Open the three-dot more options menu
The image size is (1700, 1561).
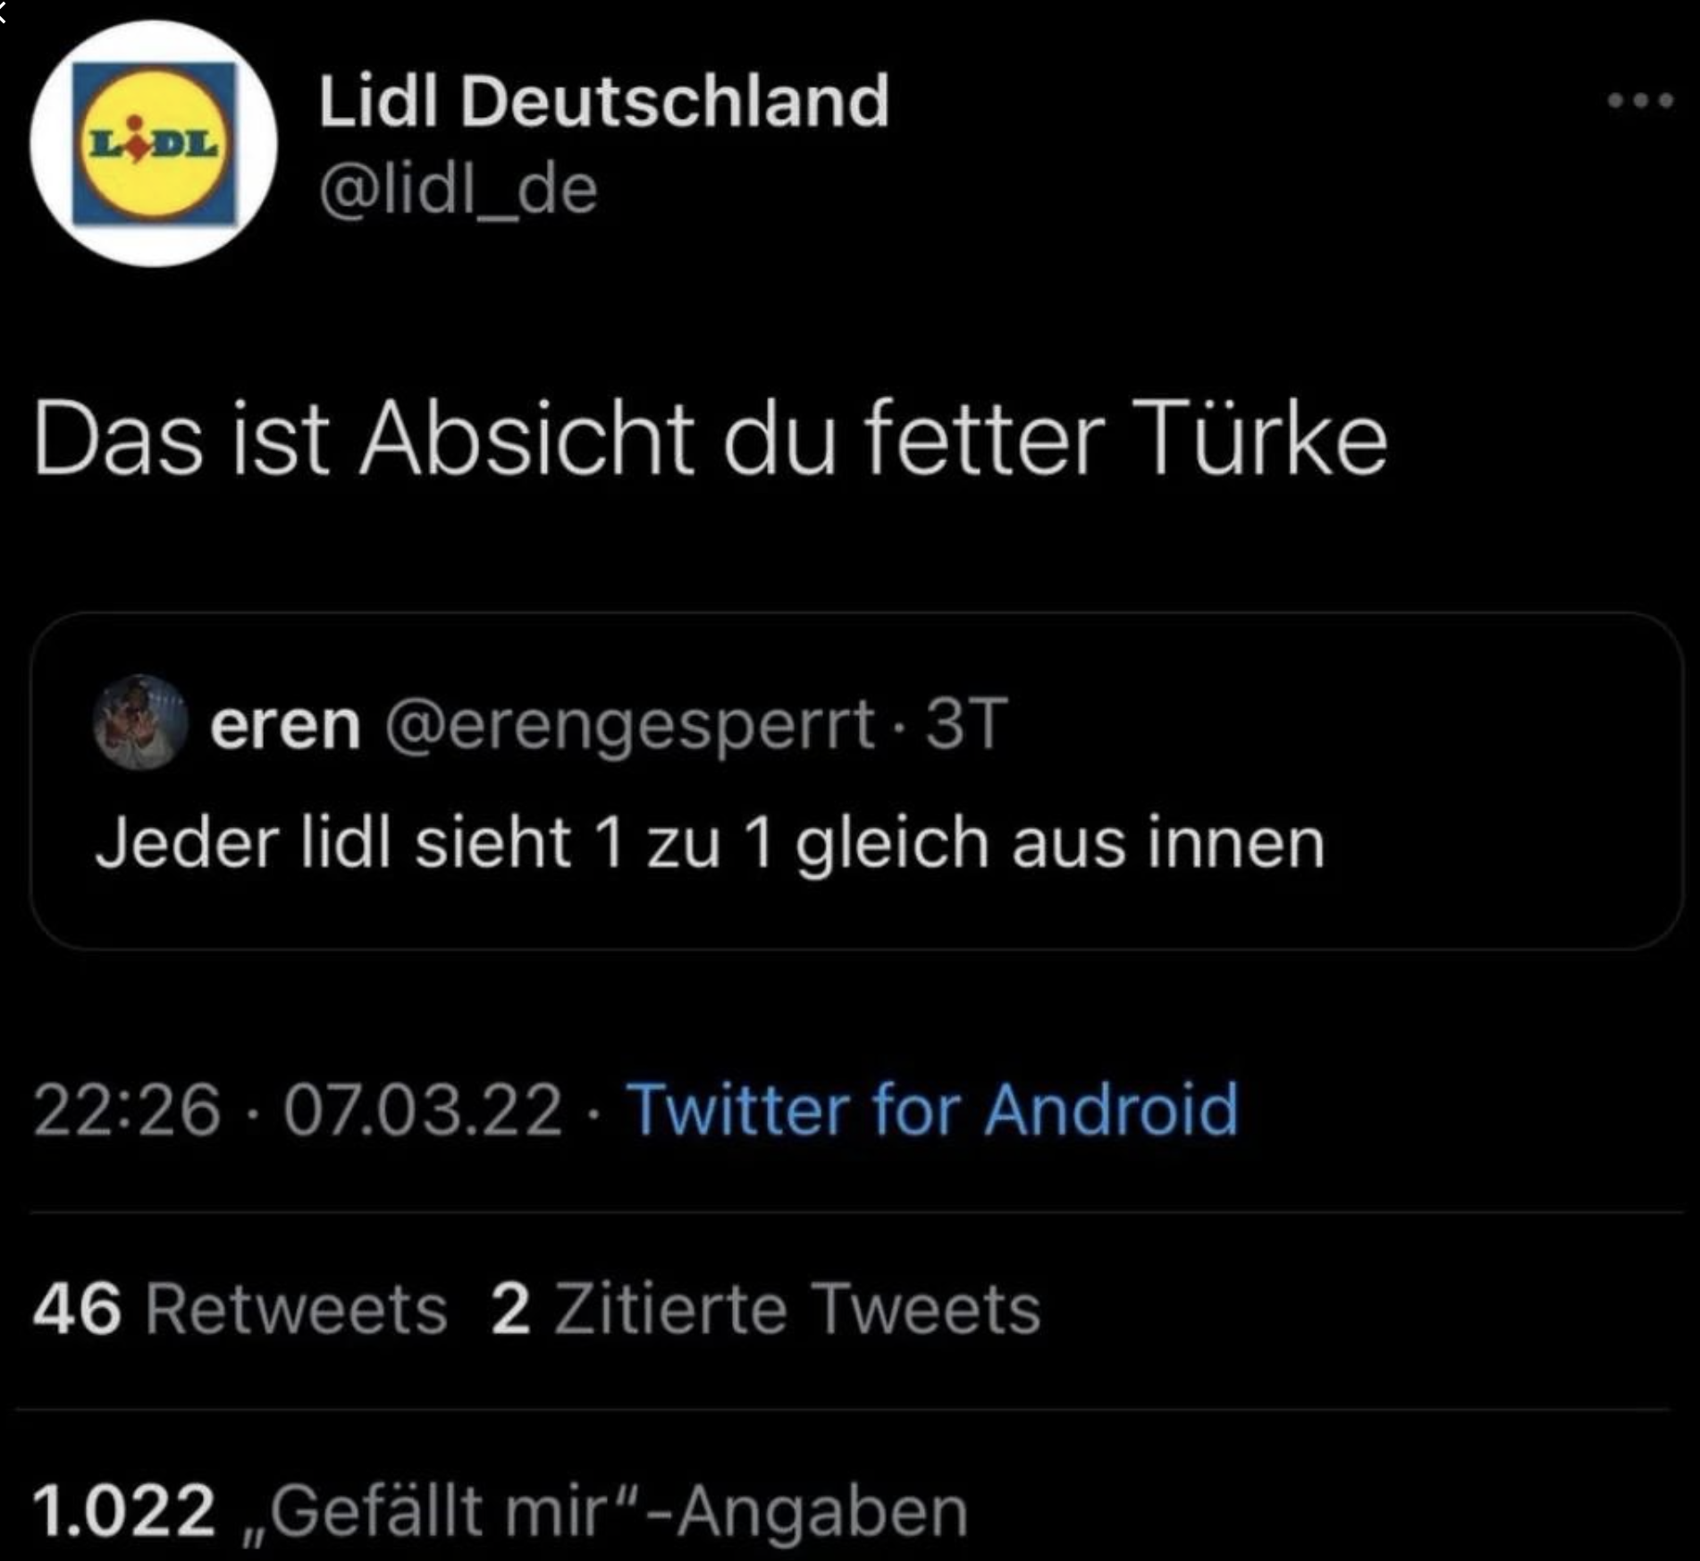point(1639,100)
